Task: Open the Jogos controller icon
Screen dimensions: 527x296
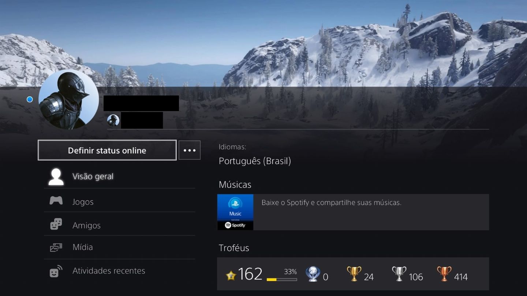Action: pyautogui.click(x=56, y=201)
